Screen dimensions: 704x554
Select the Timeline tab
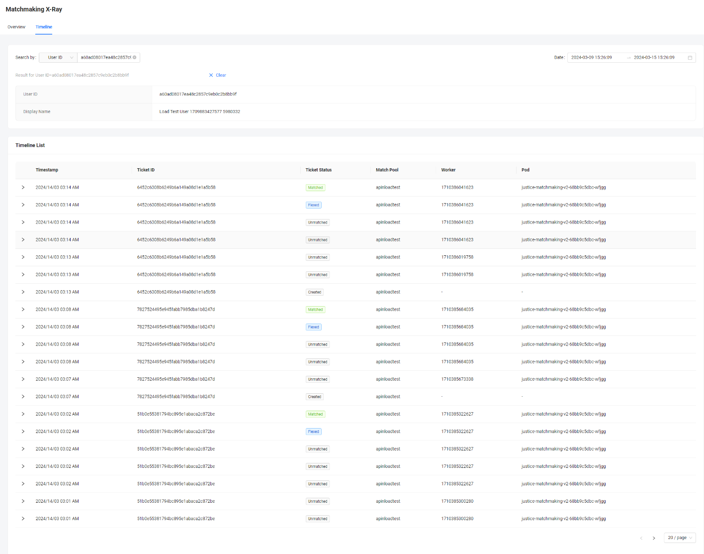tap(44, 27)
